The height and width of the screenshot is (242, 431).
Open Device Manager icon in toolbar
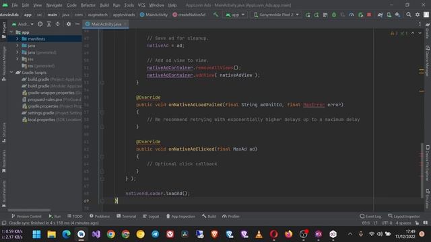389,15
